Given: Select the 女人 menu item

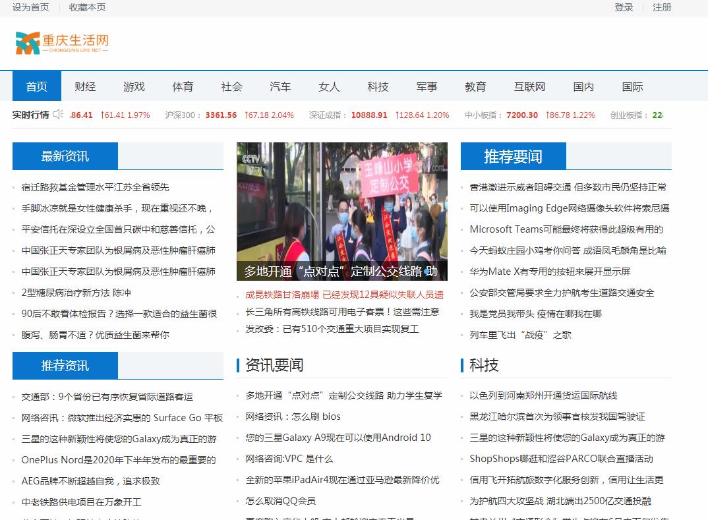Looking at the screenshot, I should [x=329, y=86].
